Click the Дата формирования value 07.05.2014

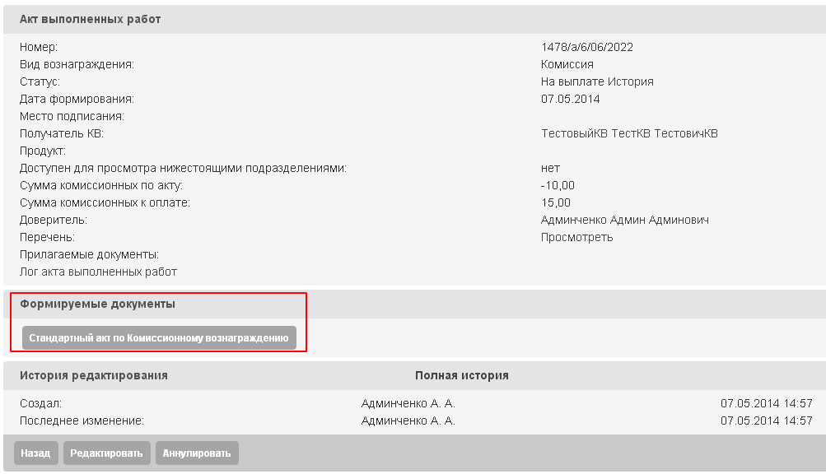point(570,100)
